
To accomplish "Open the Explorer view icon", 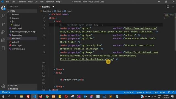I will point(3,8).
